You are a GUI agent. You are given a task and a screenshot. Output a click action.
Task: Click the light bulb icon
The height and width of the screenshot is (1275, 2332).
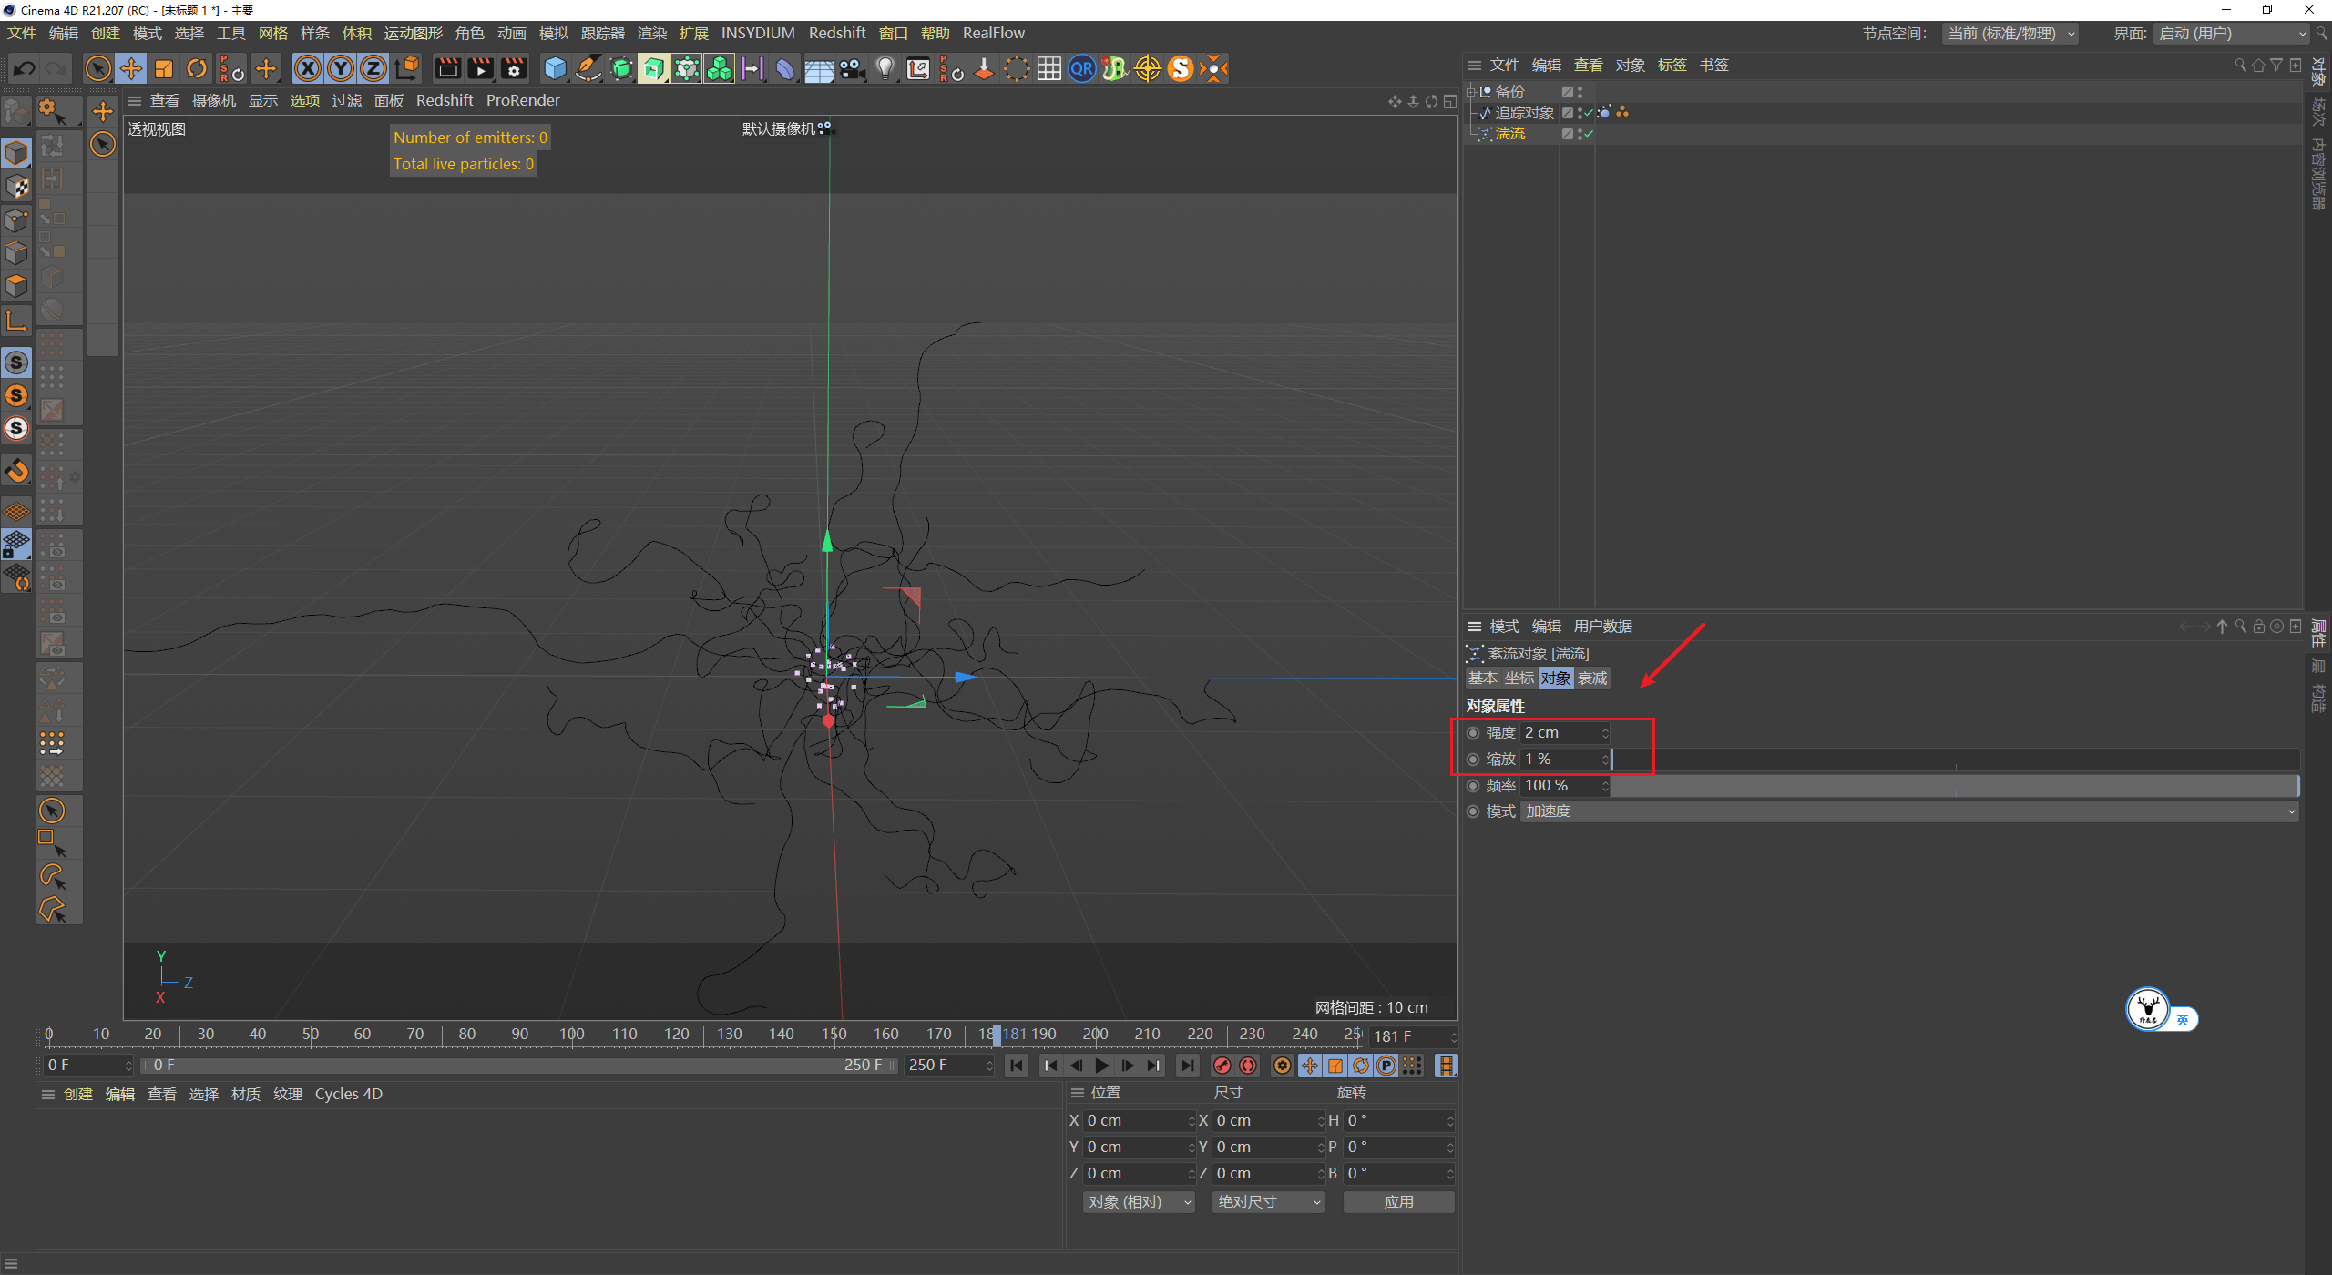click(885, 69)
